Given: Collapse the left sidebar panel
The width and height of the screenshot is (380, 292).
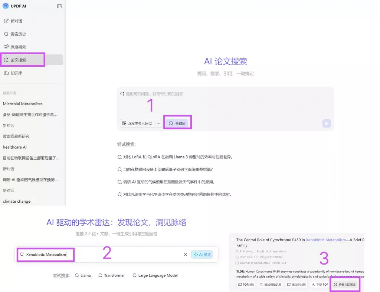Looking at the screenshot, I should point(59,6).
